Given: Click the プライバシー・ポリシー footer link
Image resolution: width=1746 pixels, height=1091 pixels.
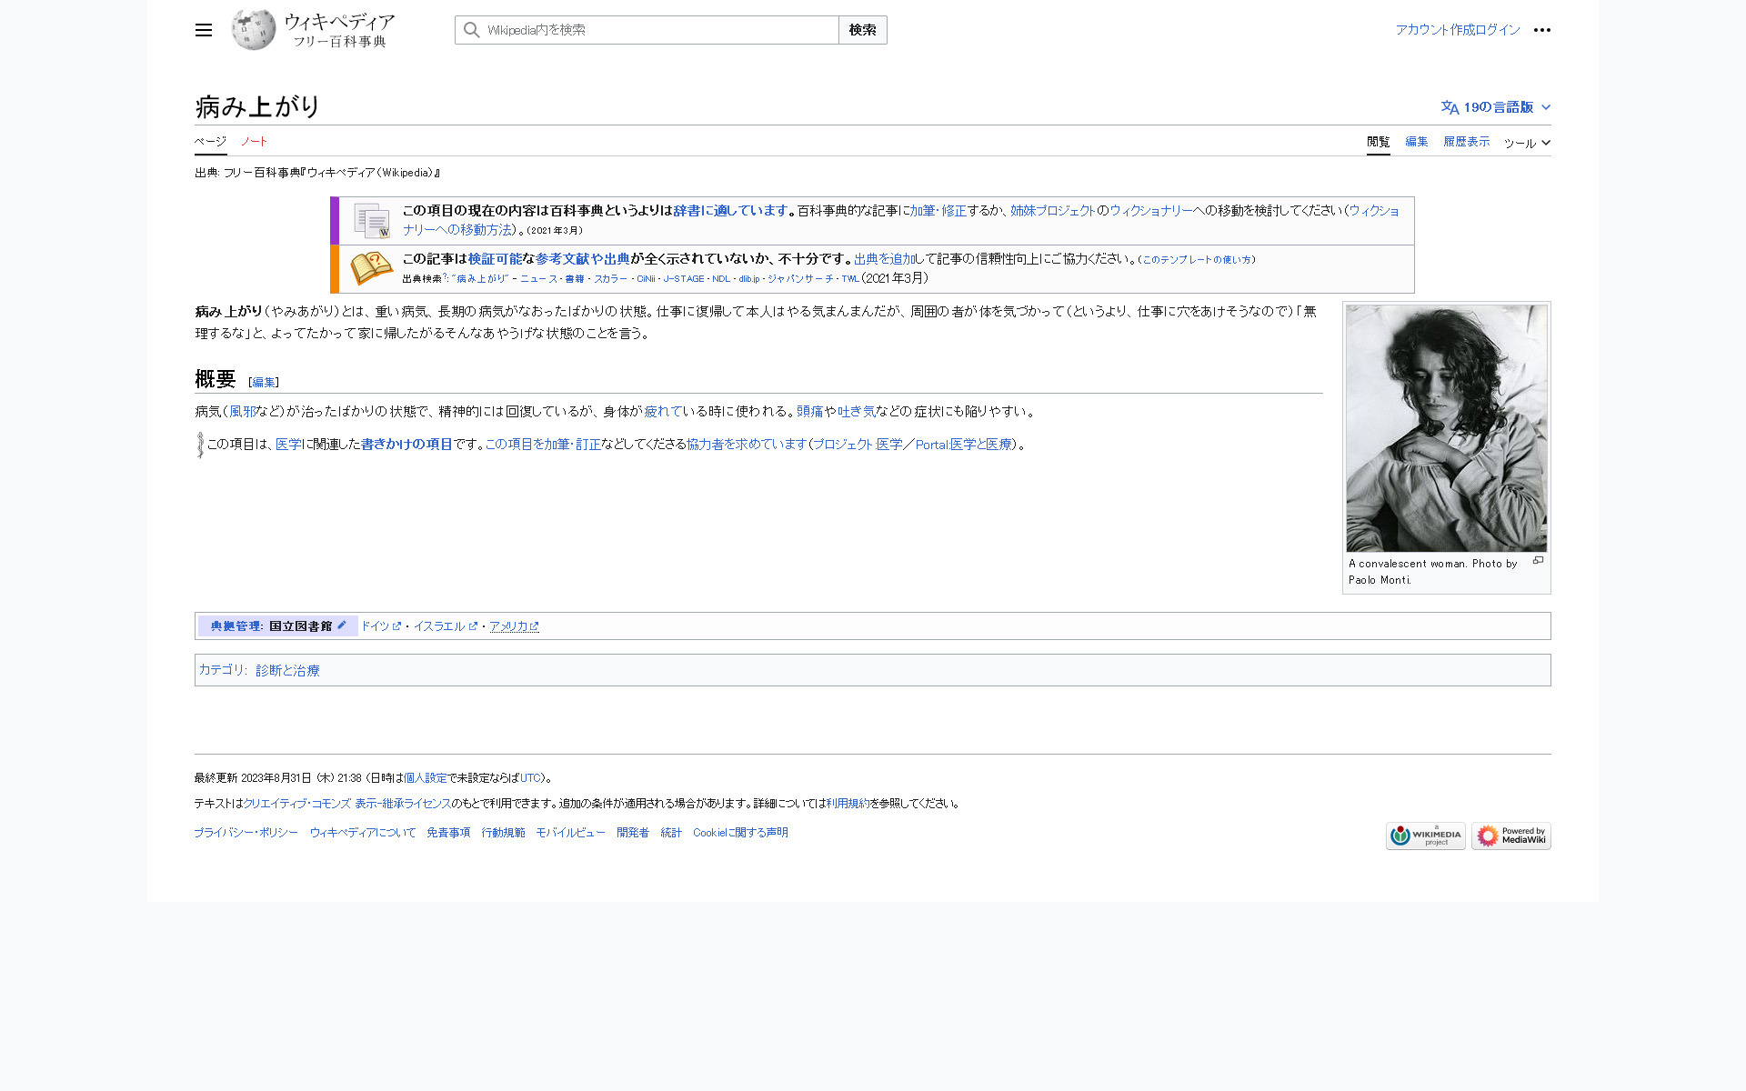Looking at the screenshot, I should 246,833.
